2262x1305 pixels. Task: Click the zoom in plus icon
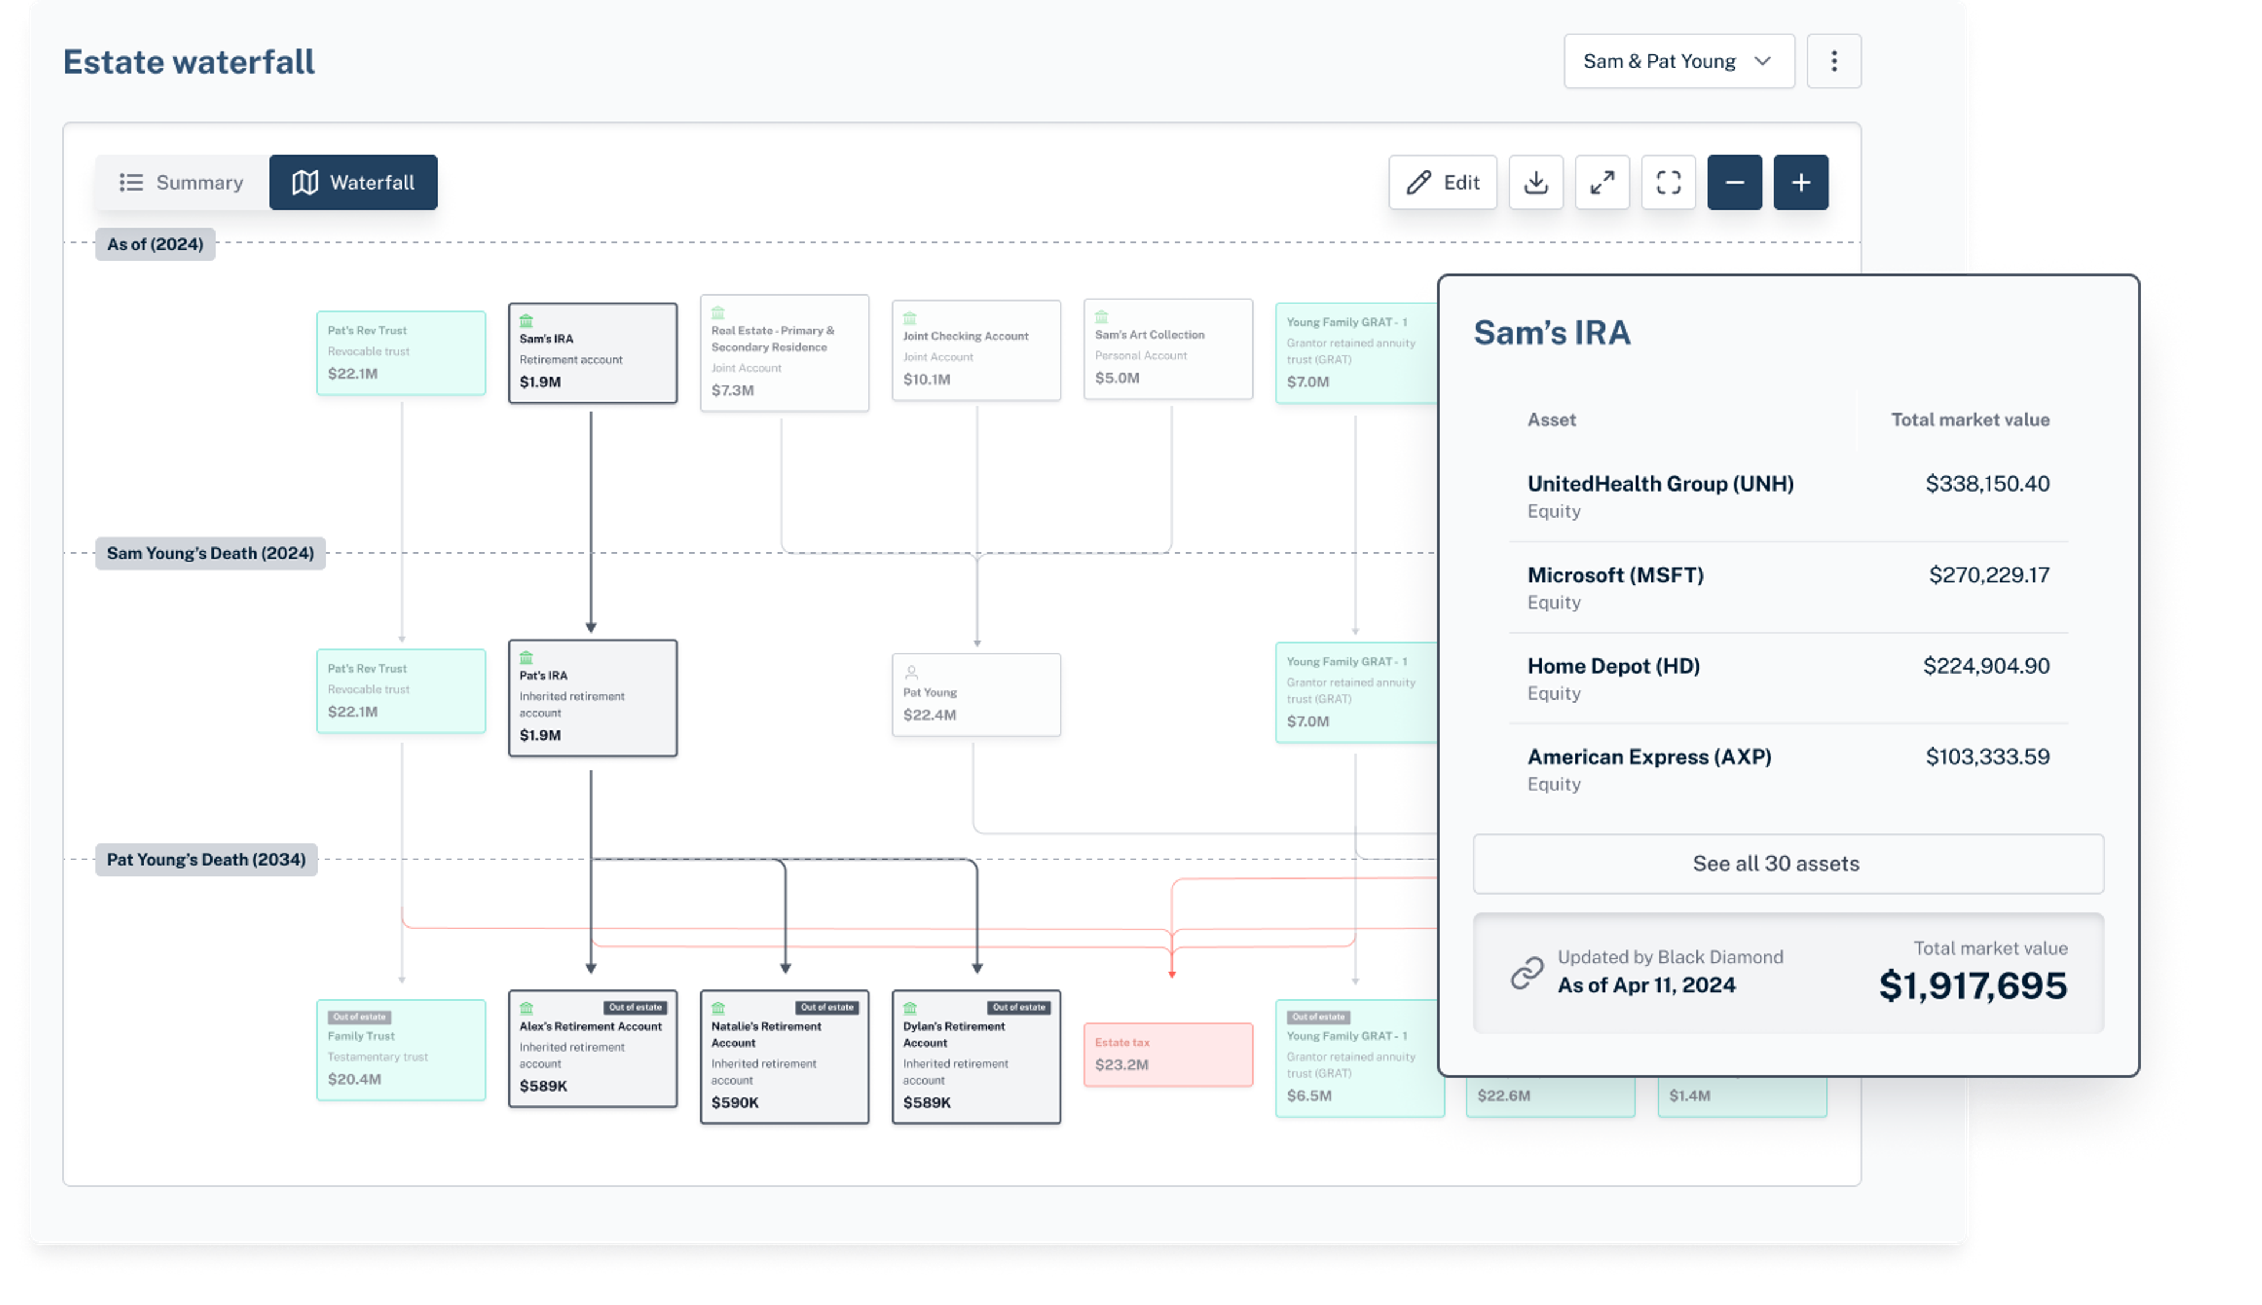1801,182
